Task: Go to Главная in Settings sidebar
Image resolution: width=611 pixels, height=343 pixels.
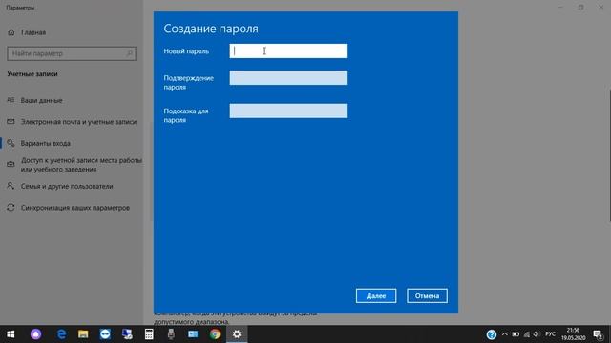Action: [33, 32]
